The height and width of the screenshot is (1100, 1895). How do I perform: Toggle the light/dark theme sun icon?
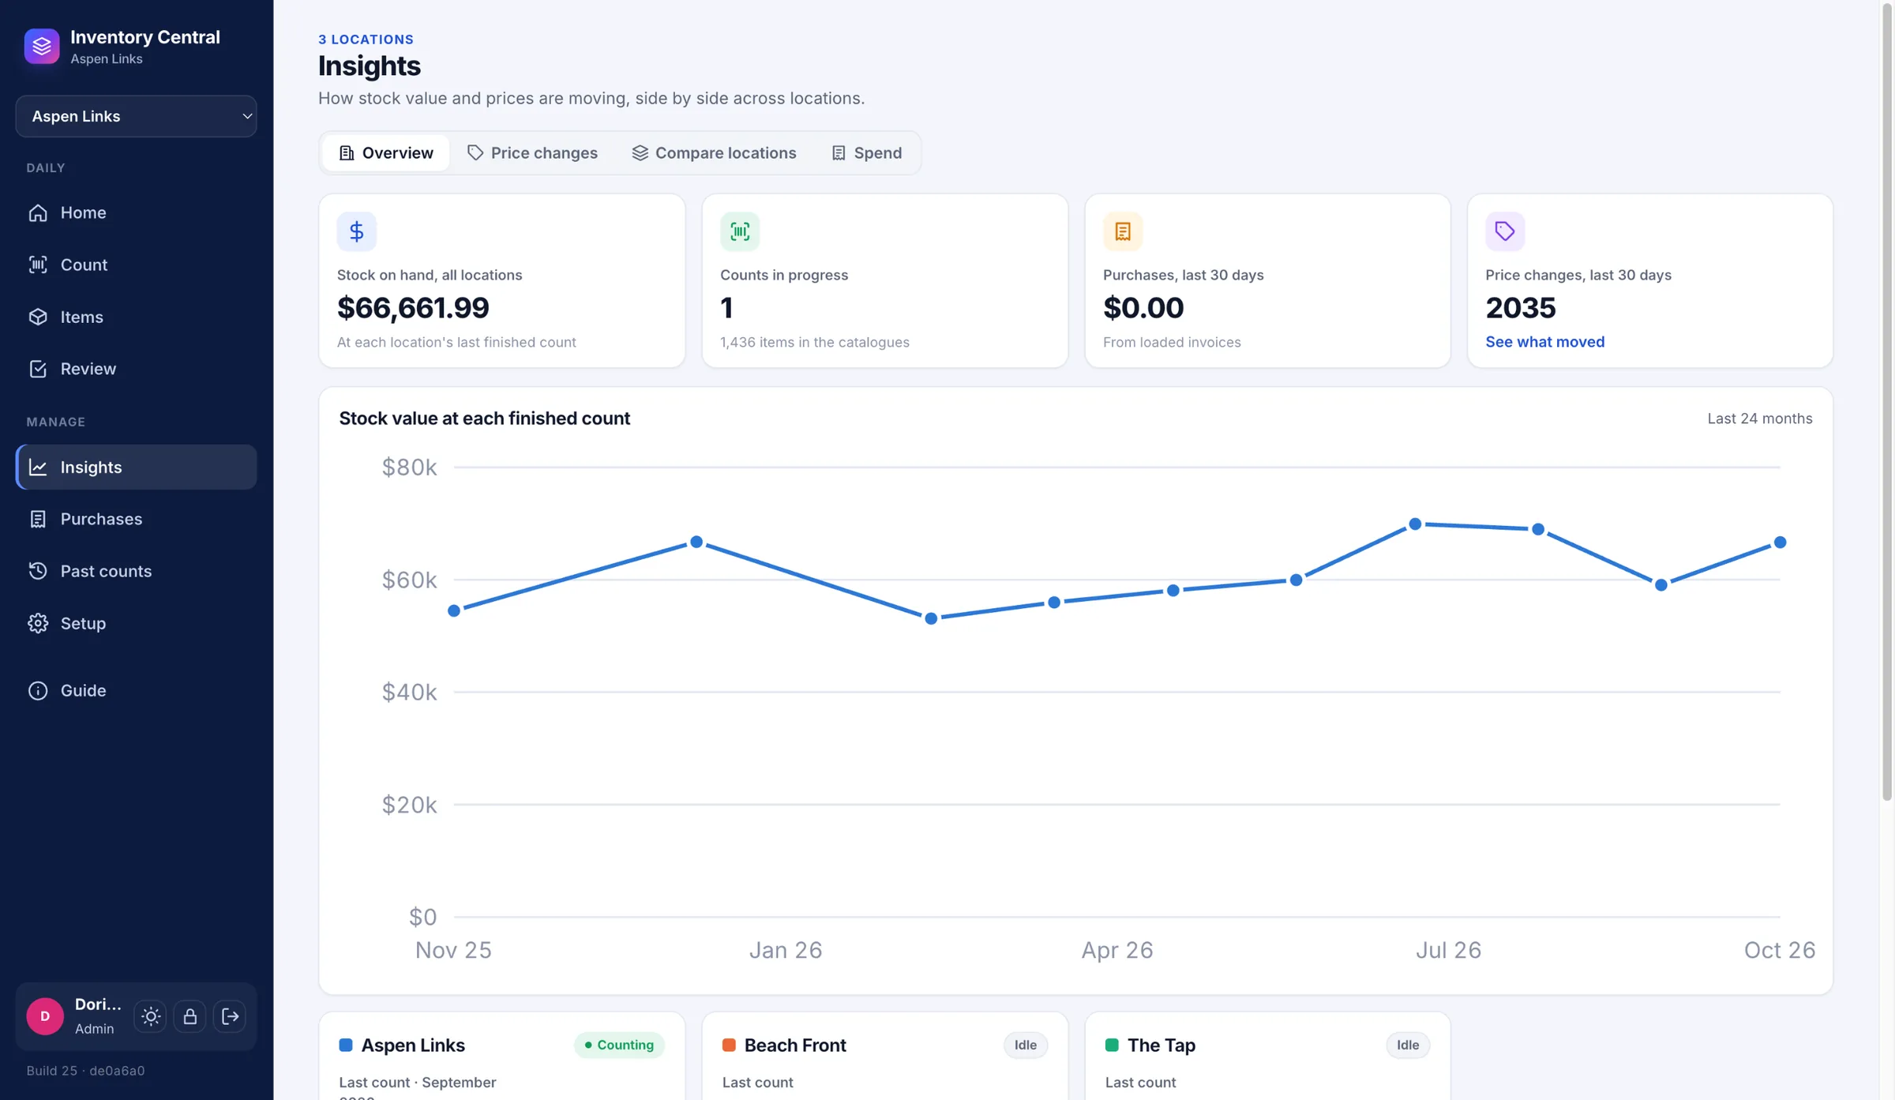pyautogui.click(x=151, y=1016)
